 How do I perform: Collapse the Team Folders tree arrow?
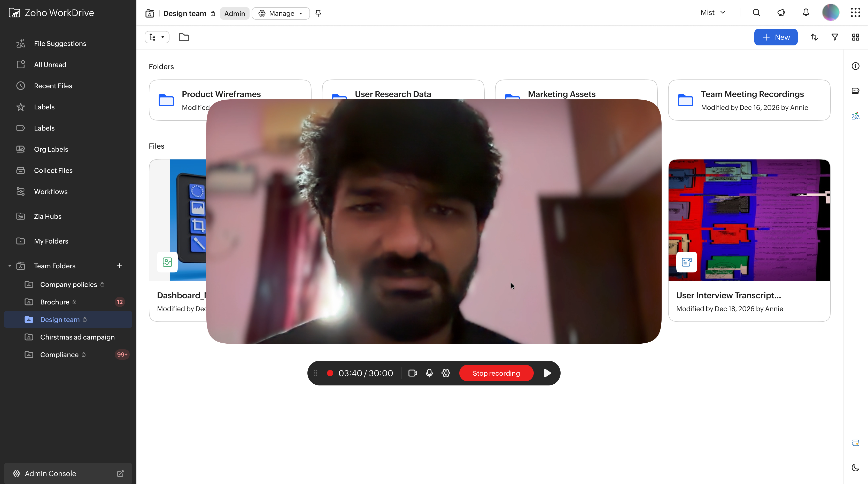10,266
